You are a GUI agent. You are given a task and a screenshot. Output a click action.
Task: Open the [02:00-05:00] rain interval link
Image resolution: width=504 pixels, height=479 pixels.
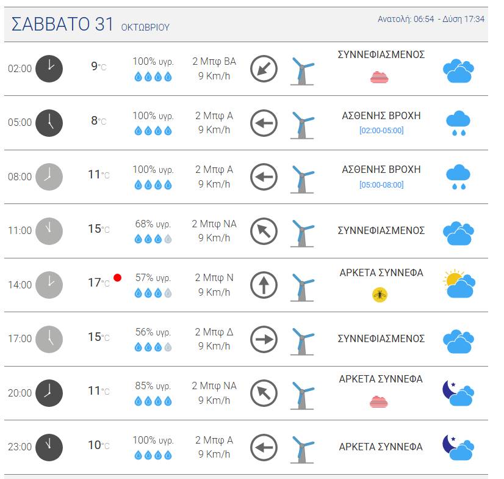click(x=381, y=130)
